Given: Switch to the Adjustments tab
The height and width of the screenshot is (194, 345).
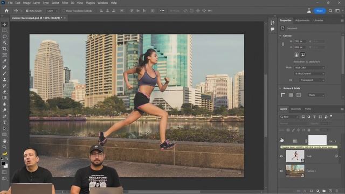Looking at the screenshot, I should click(x=302, y=20).
